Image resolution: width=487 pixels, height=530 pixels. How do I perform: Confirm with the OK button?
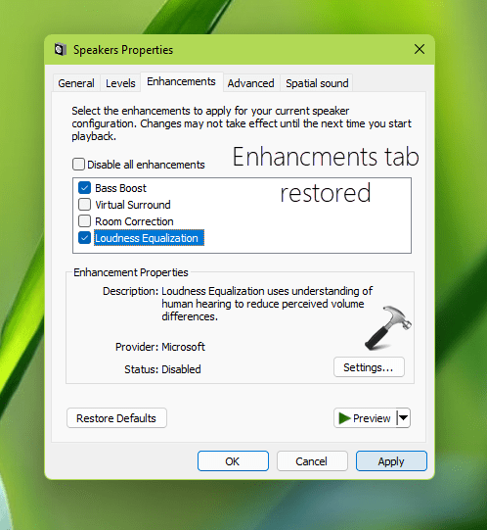[x=233, y=461]
